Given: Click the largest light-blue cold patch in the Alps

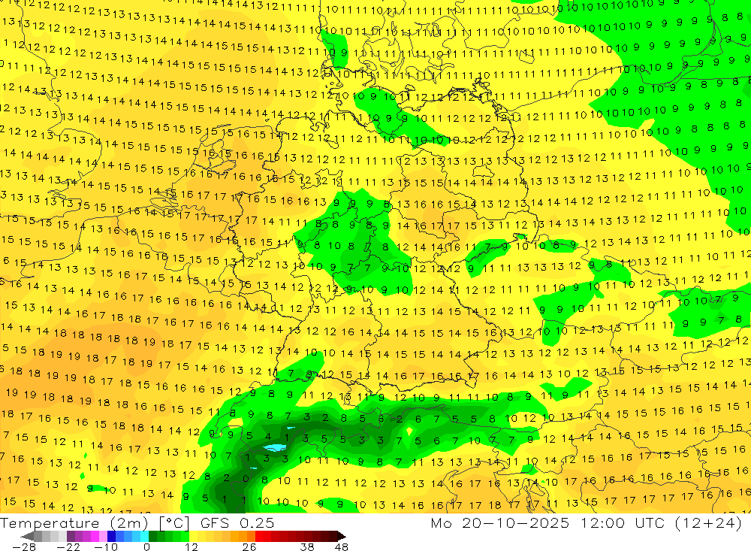Looking at the screenshot, I should click(274, 448).
